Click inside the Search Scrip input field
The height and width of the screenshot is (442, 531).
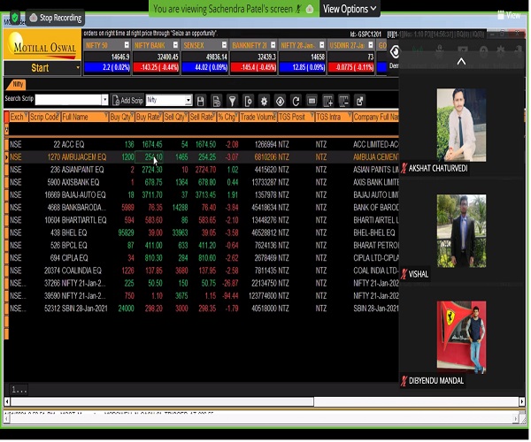[68, 100]
